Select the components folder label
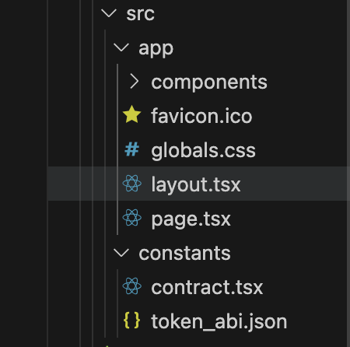The height and width of the screenshot is (347, 350). 209,82
